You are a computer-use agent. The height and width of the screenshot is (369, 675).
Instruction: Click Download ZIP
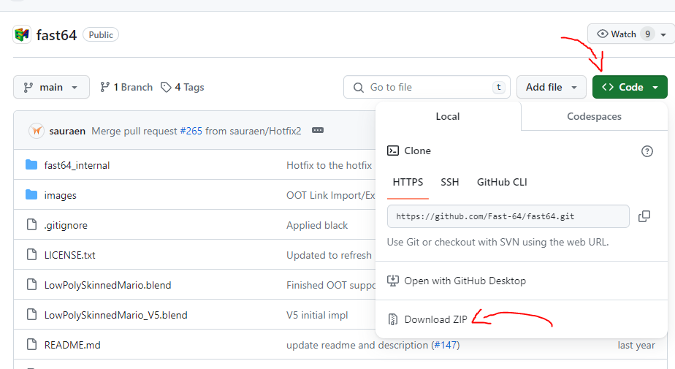point(435,319)
